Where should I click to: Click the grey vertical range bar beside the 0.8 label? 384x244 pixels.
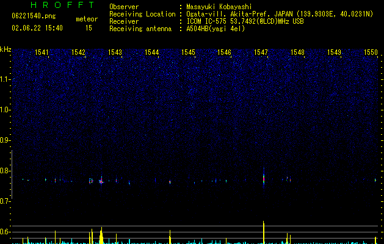tap(12, 174)
